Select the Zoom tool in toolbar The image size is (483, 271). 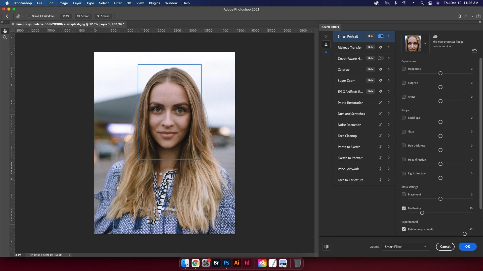5,37
